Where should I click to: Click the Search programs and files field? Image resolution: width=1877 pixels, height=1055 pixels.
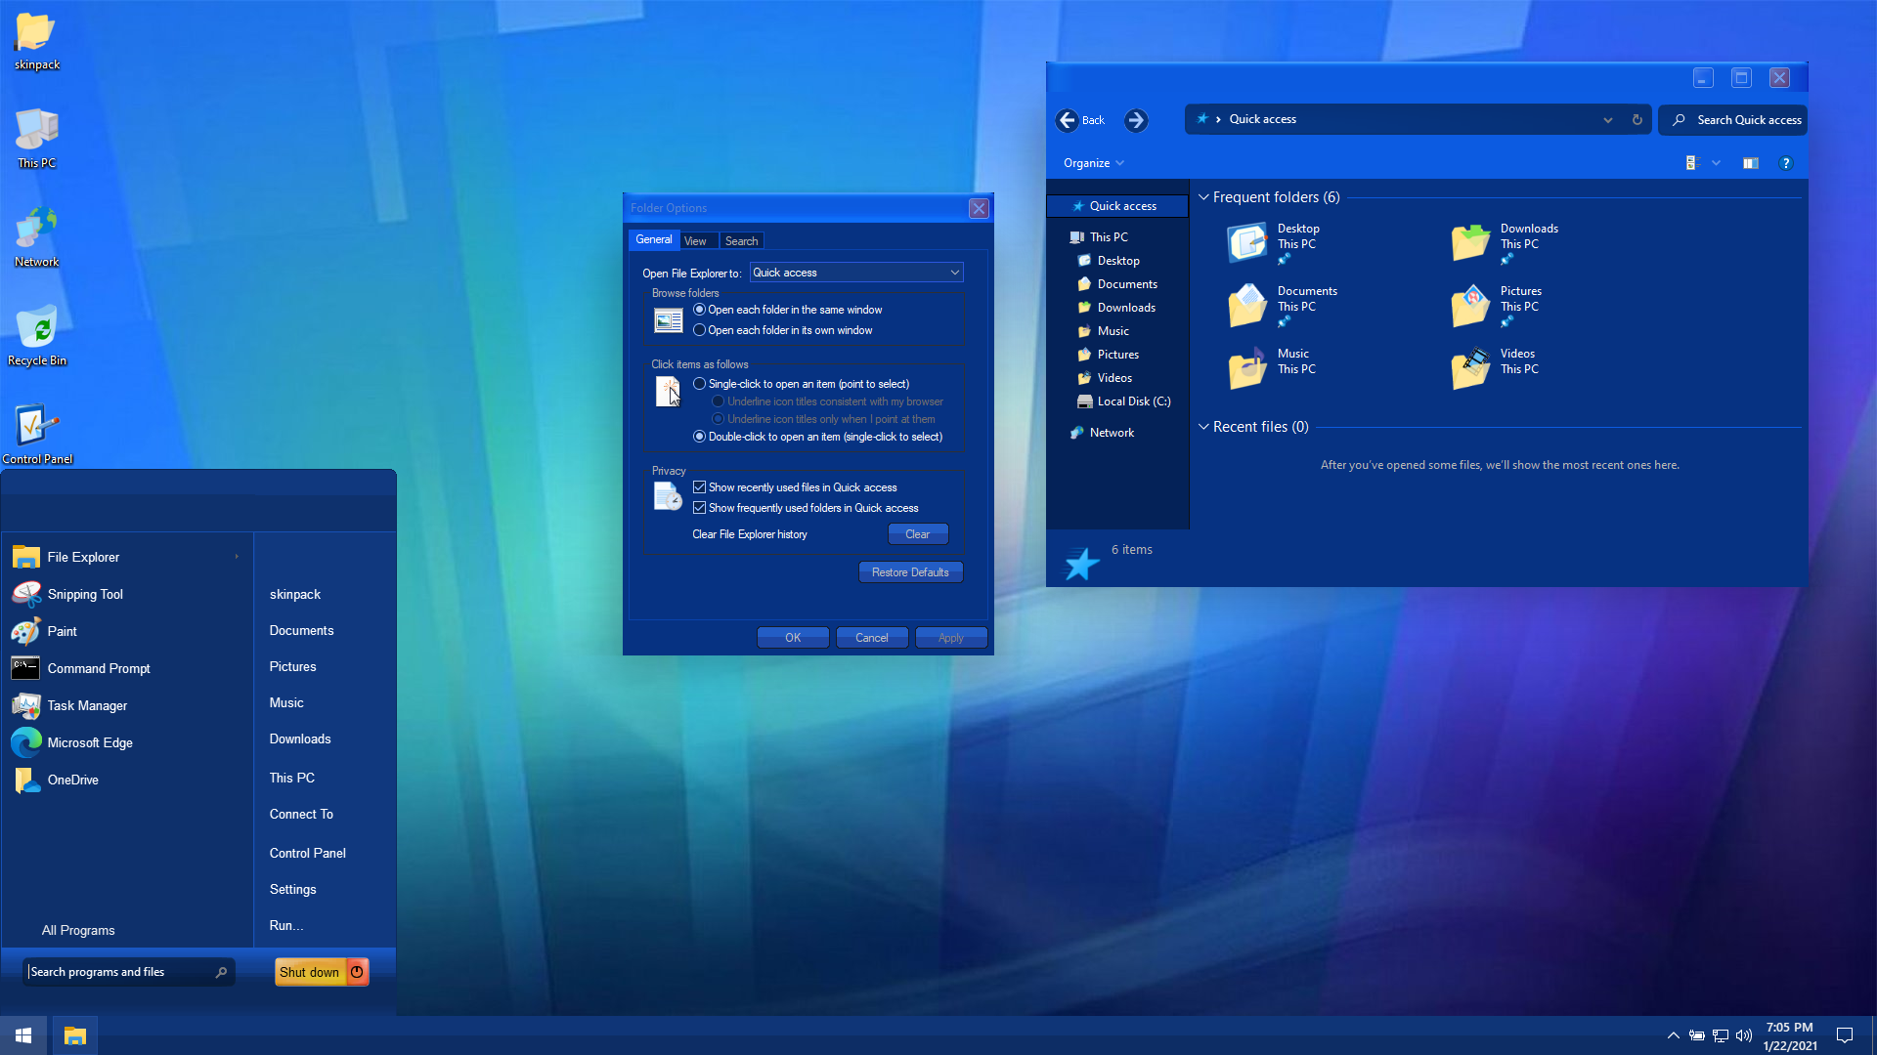(x=119, y=972)
